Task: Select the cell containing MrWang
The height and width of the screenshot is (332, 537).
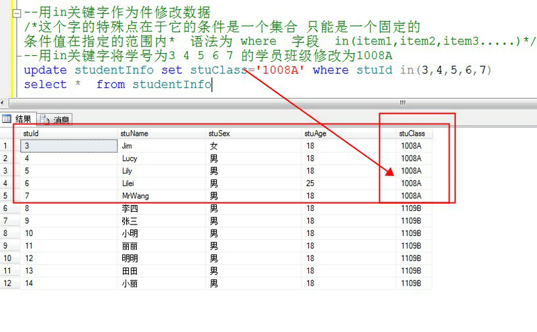Action: click(x=162, y=196)
